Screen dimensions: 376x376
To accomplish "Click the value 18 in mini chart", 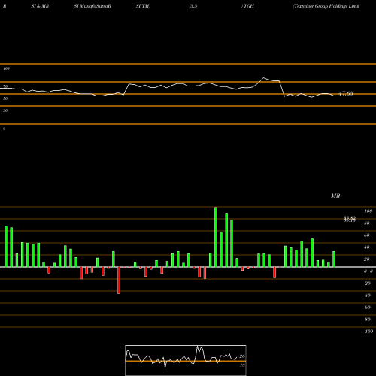I will click(242, 365).
